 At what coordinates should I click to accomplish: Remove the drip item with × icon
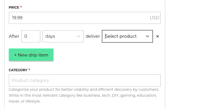tap(157, 36)
